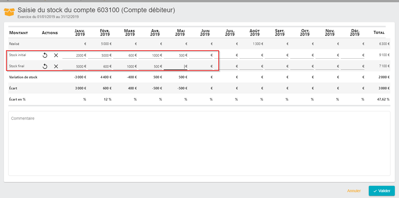The width and height of the screenshot is (399, 198).
Task: Clear the Stock initial row
Action: (x=56, y=55)
